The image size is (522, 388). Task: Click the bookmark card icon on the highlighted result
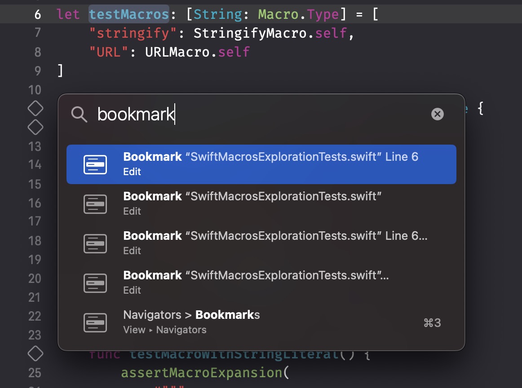coord(95,164)
